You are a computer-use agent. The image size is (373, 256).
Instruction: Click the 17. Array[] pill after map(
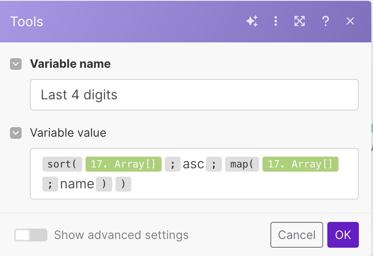[x=300, y=164]
